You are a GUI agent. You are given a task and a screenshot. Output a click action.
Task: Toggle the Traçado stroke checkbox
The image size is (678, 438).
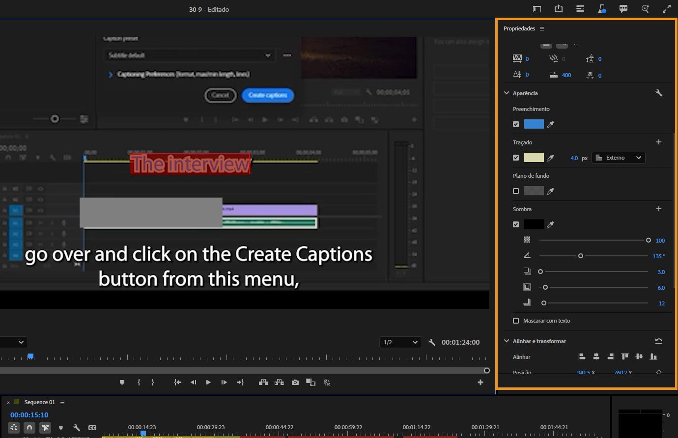tap(516, 158)
